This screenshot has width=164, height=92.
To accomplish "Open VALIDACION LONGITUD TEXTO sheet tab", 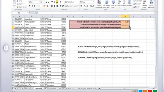I will click(87, 89).
